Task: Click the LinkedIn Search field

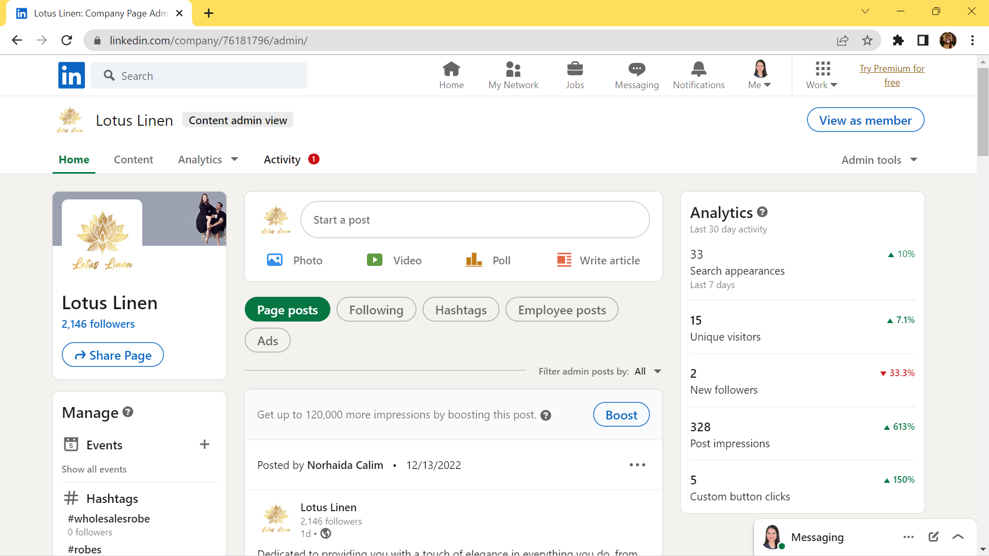Action: (199, 76)
